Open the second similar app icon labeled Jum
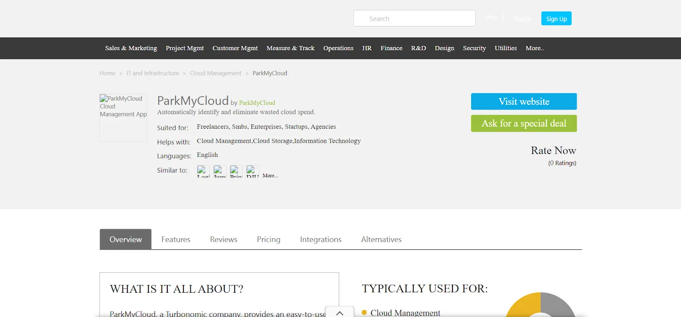681x317 pixels. tap(220, 171)
